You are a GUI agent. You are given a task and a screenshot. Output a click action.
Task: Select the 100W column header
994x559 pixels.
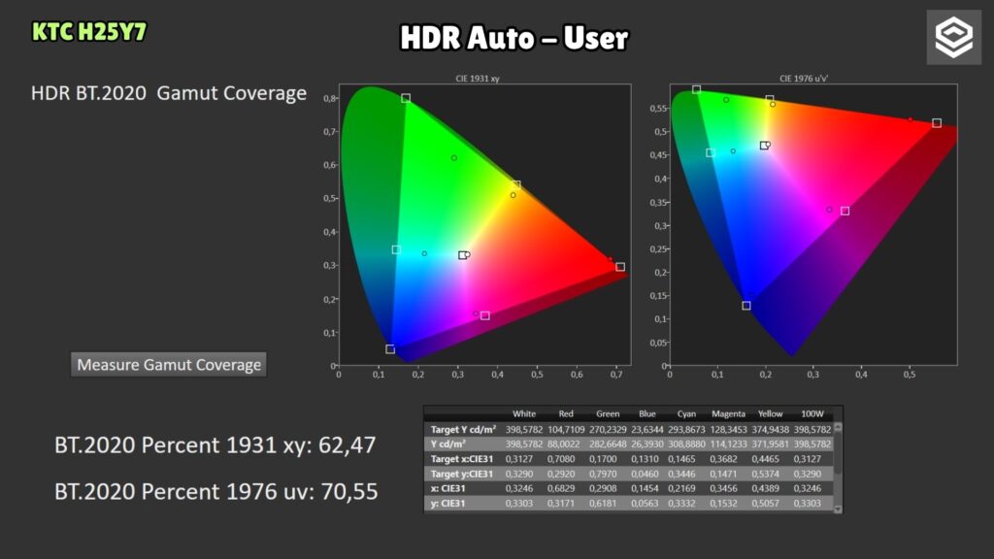pos(812,413)
